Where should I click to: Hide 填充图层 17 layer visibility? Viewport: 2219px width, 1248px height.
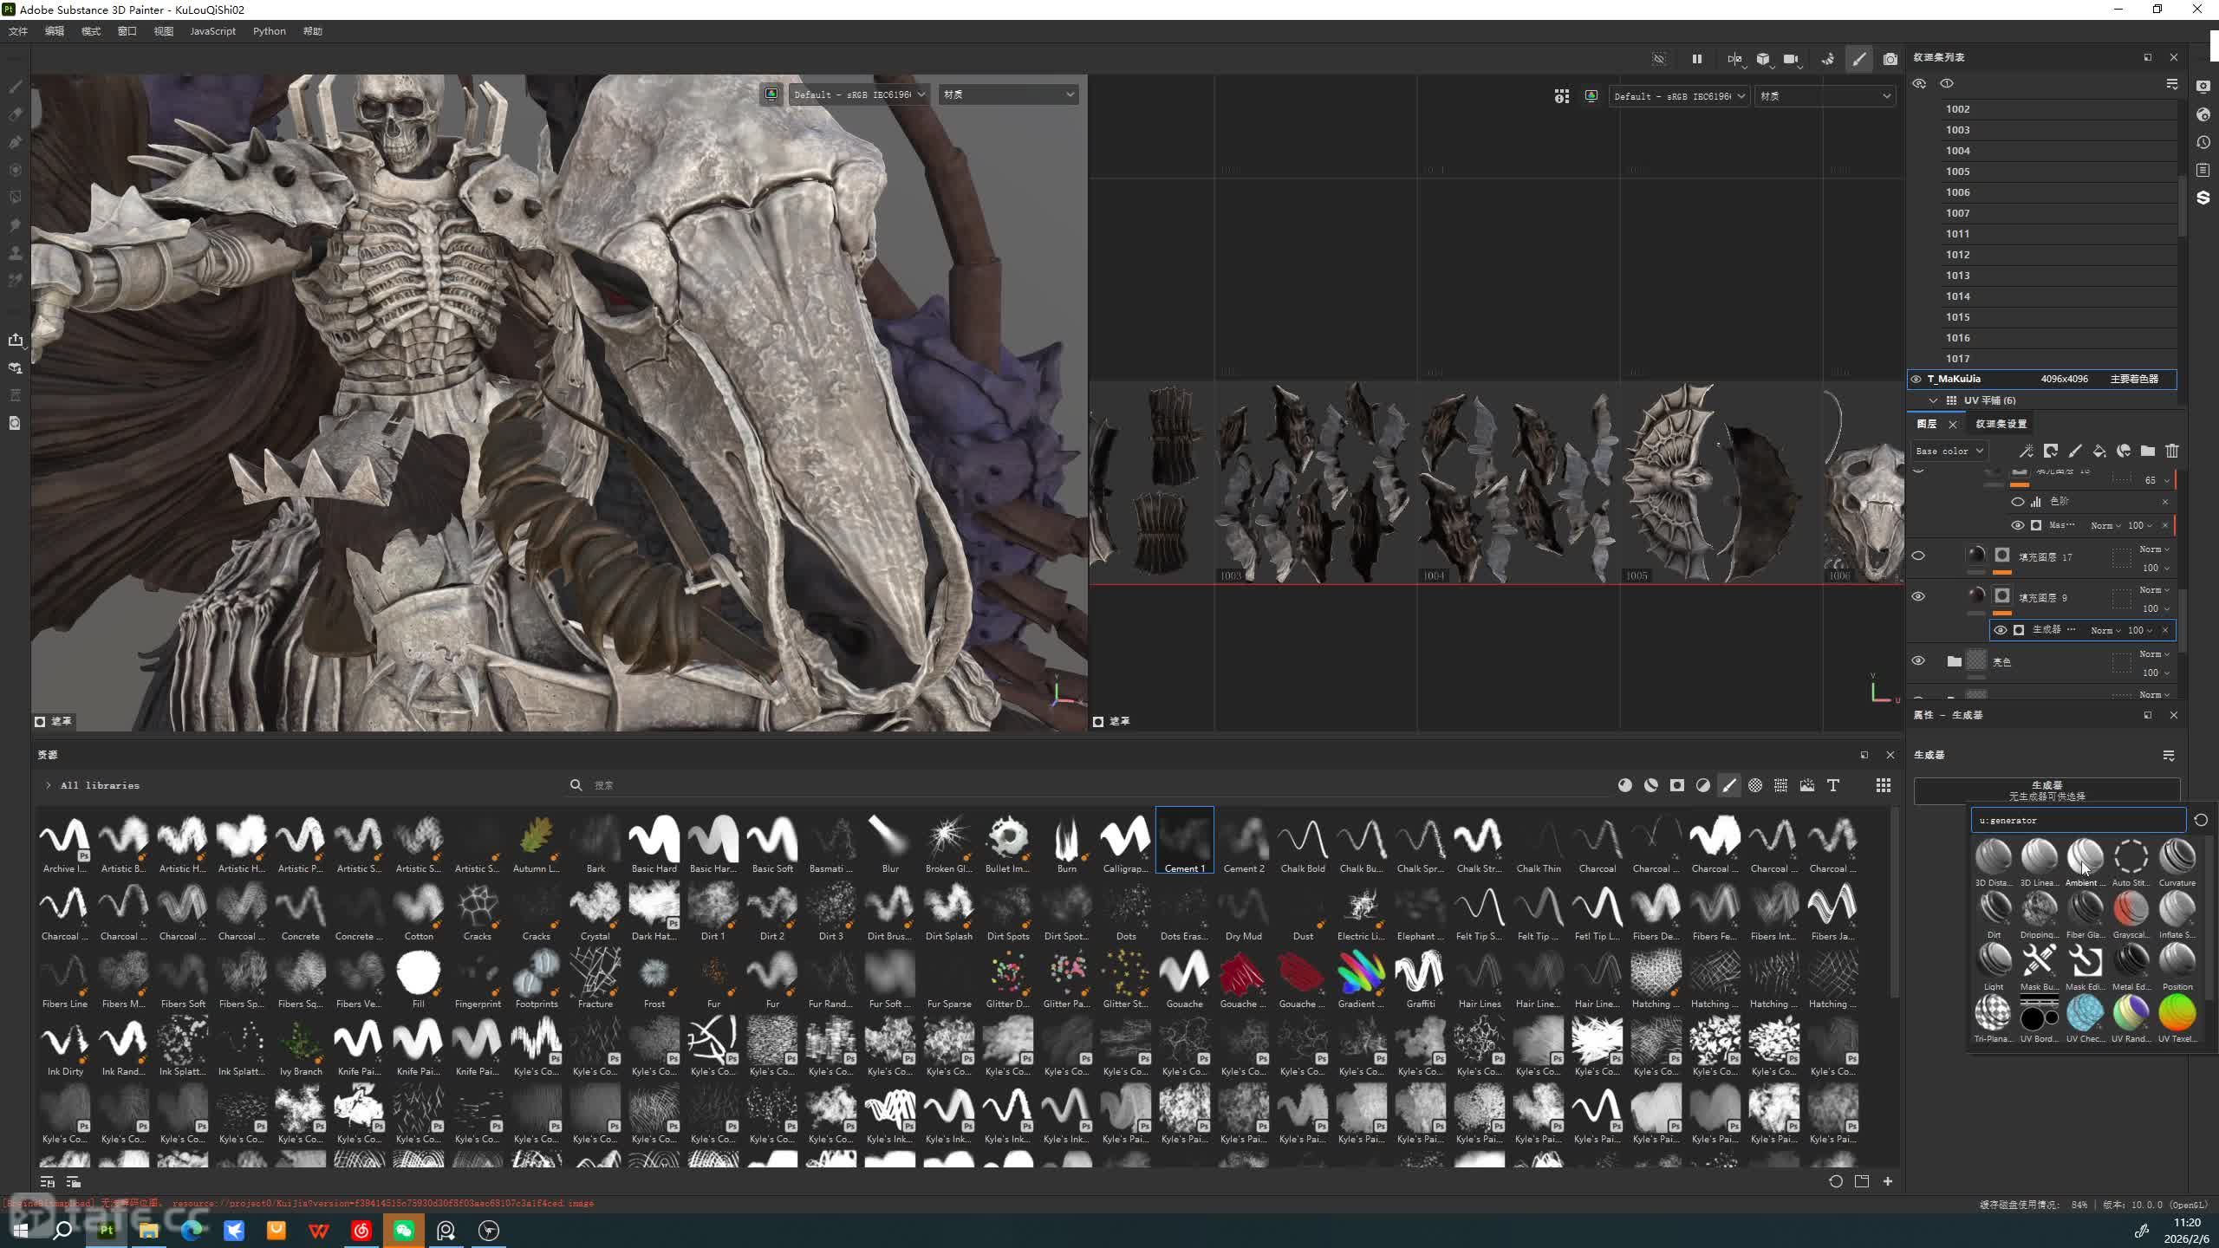click(x=1918, y=556)
